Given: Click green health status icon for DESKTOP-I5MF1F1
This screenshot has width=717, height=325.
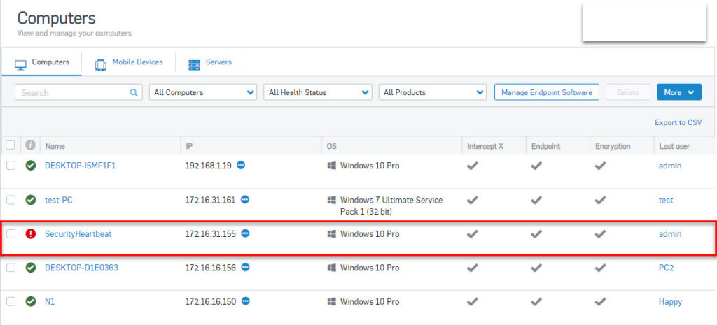Looking at the screenshot, I should 31,166.
